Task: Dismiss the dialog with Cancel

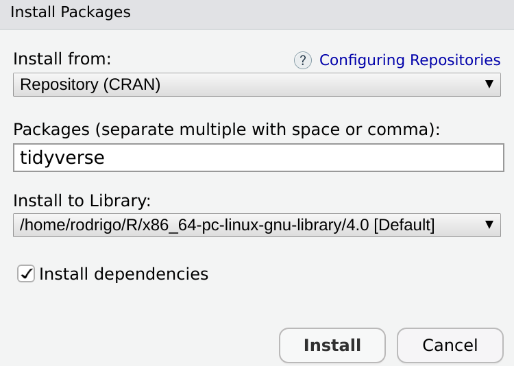Action: coord(450,345)
